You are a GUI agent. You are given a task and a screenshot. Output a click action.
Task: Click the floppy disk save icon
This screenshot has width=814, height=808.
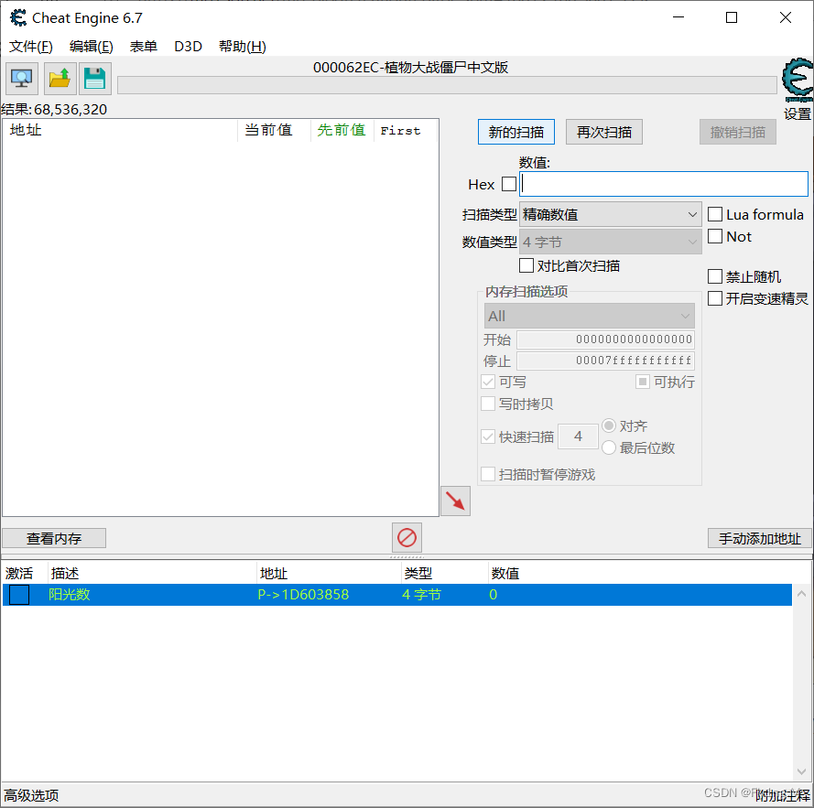95,79
